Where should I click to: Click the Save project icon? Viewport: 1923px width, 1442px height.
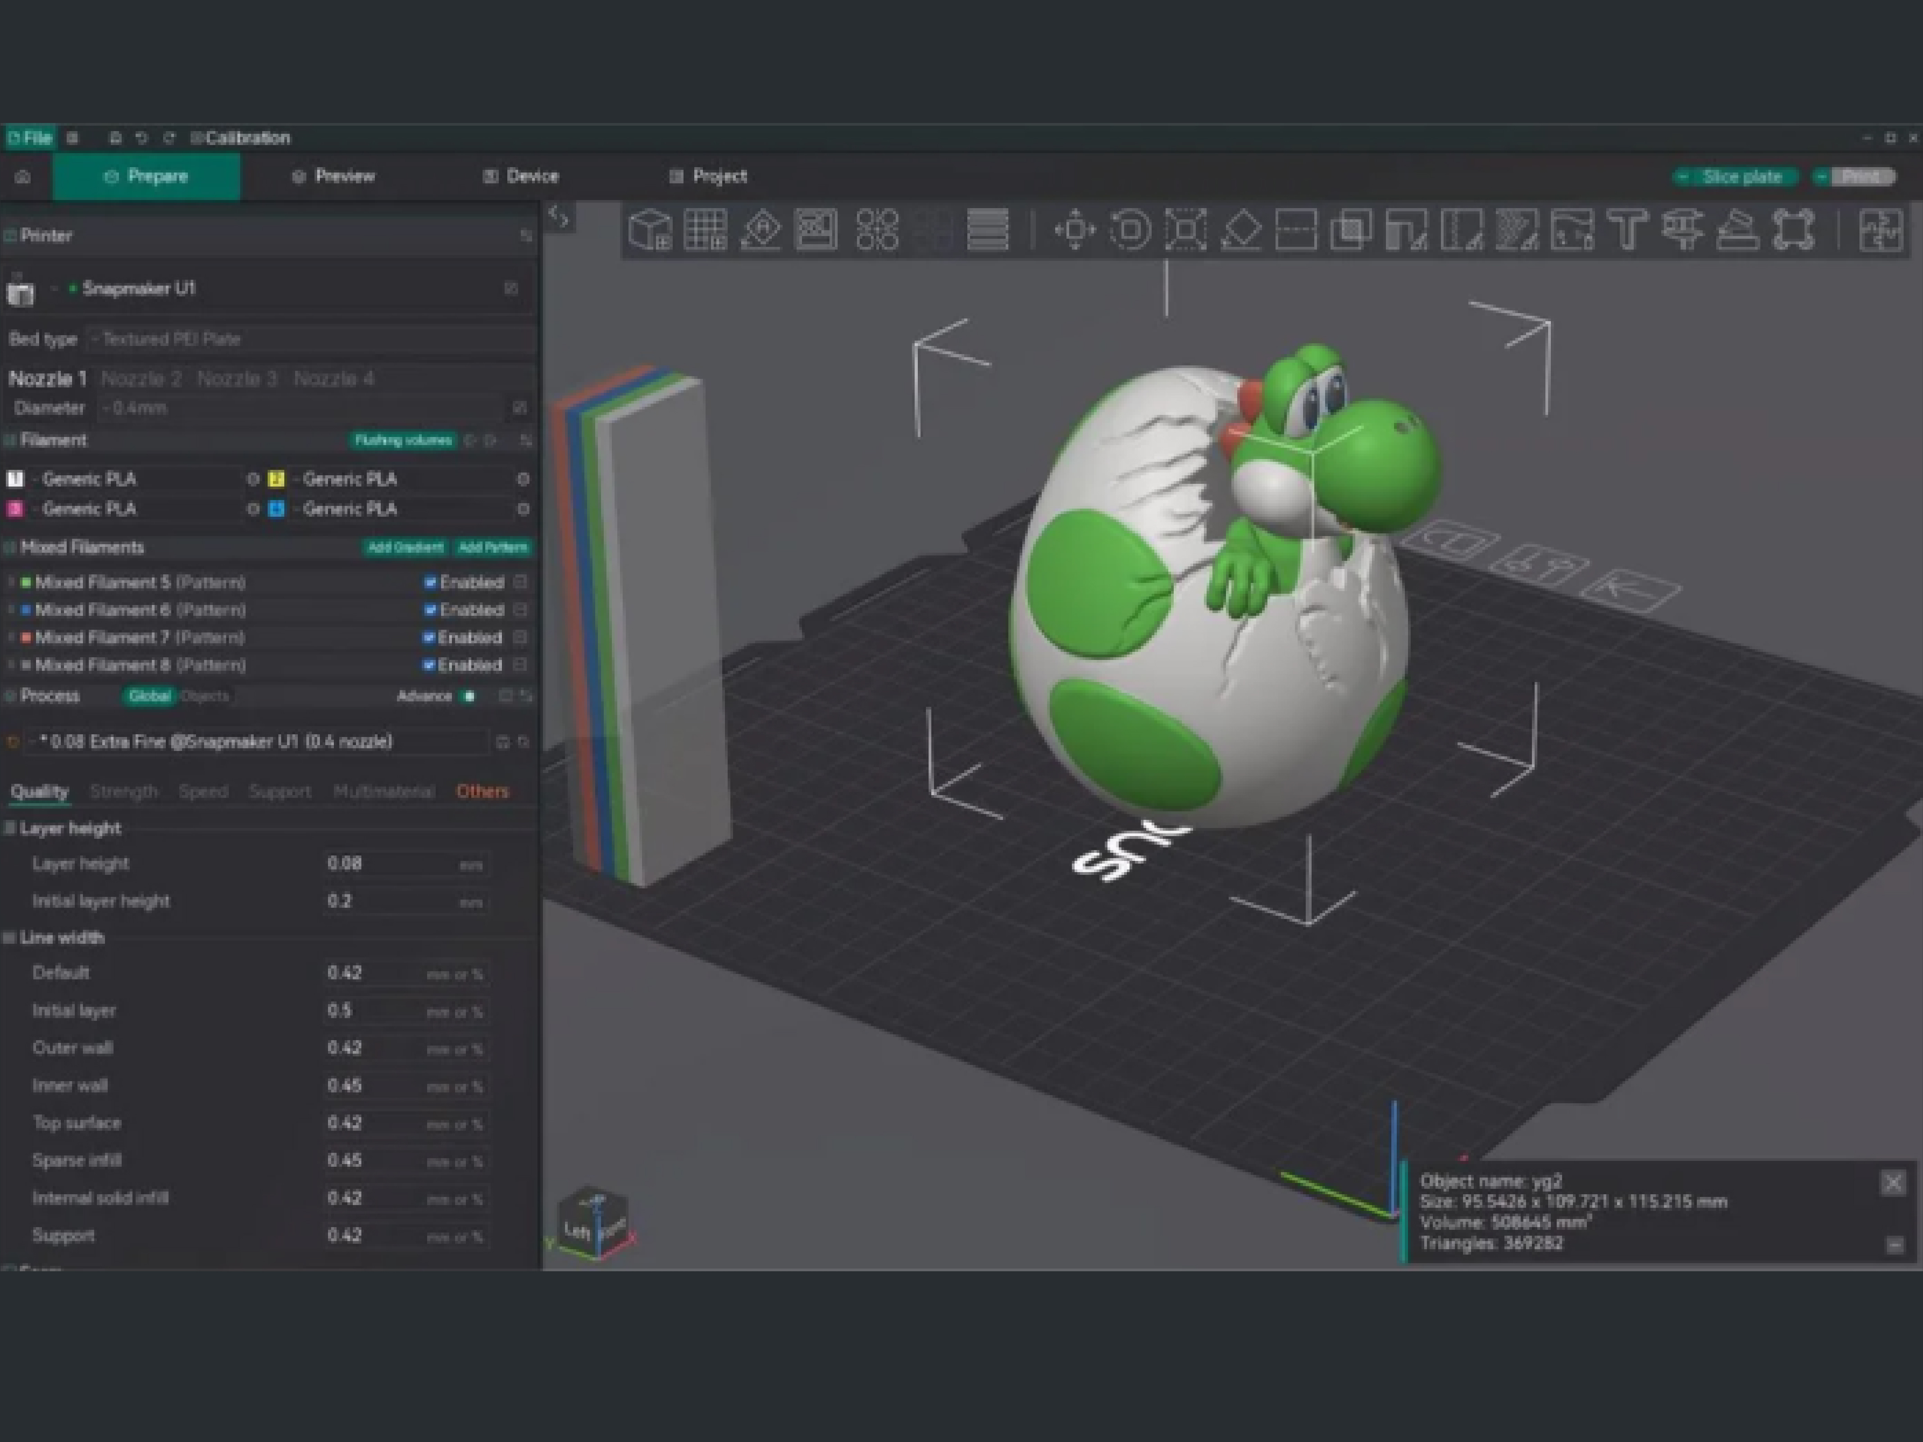[x=115, y=137]
